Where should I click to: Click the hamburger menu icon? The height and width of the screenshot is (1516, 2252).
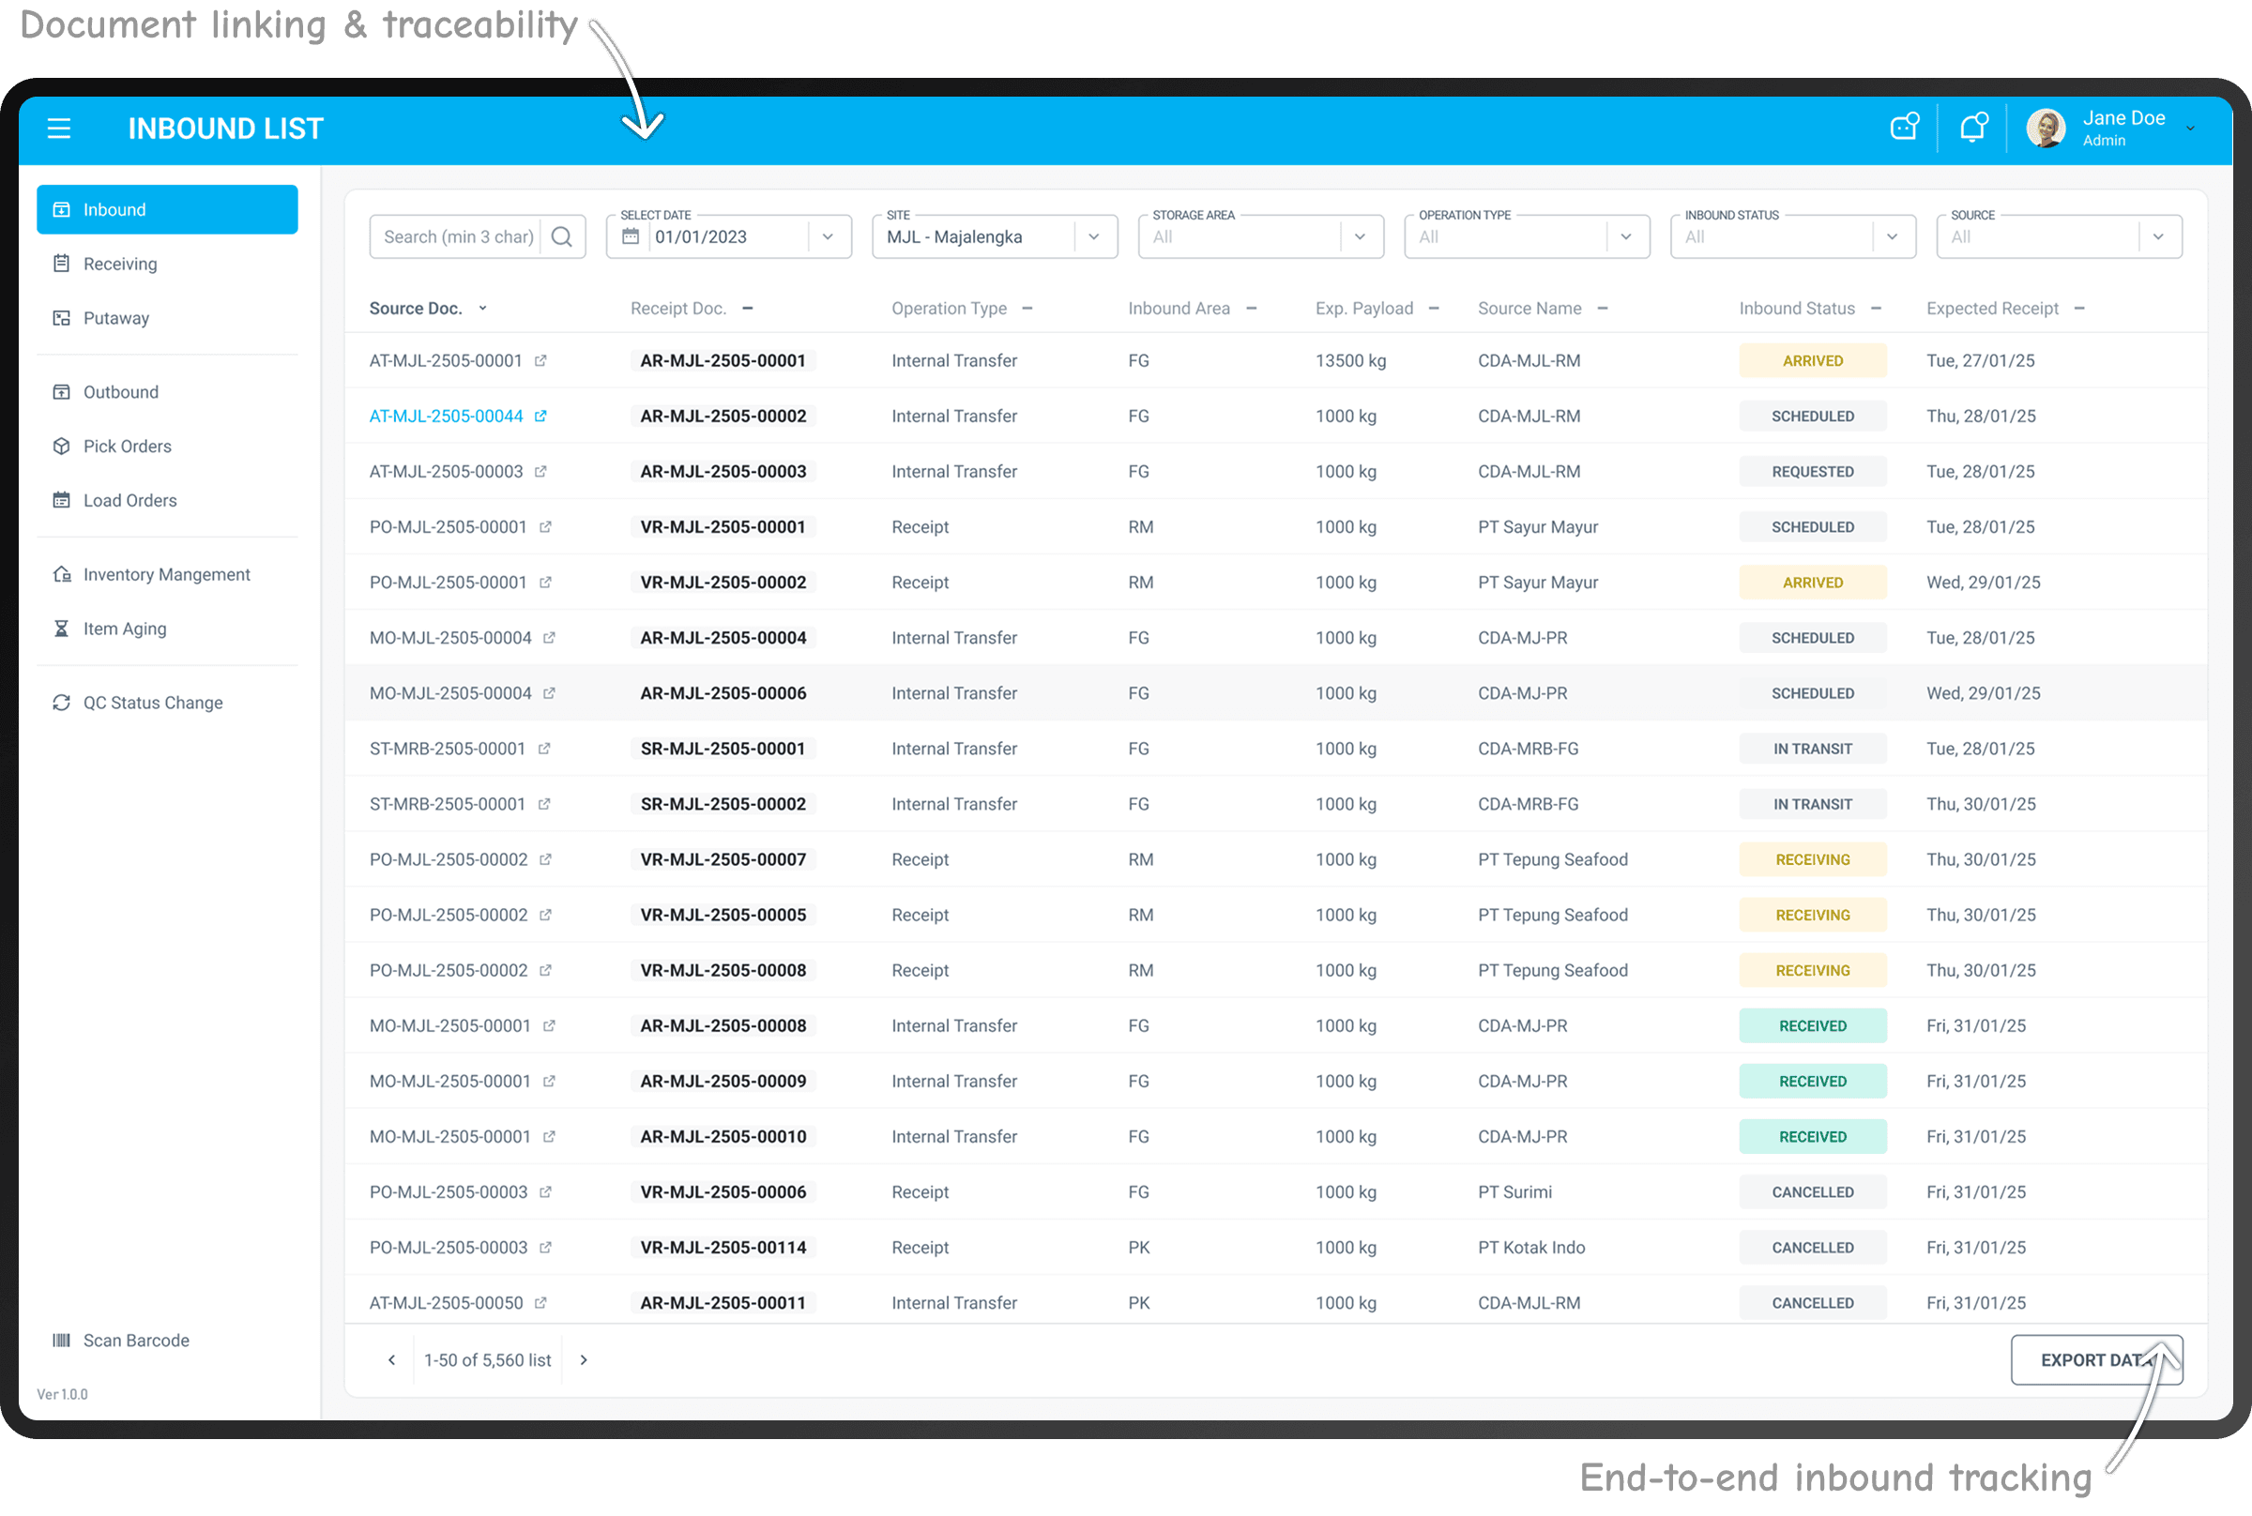59,129
